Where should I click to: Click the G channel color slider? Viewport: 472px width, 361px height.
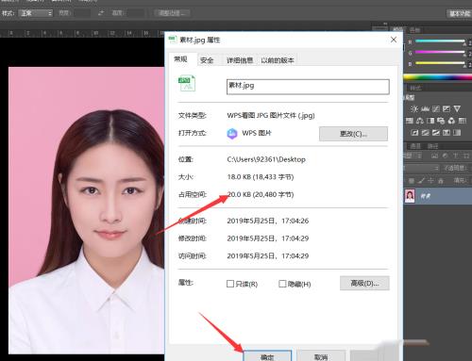click(440, 52)
